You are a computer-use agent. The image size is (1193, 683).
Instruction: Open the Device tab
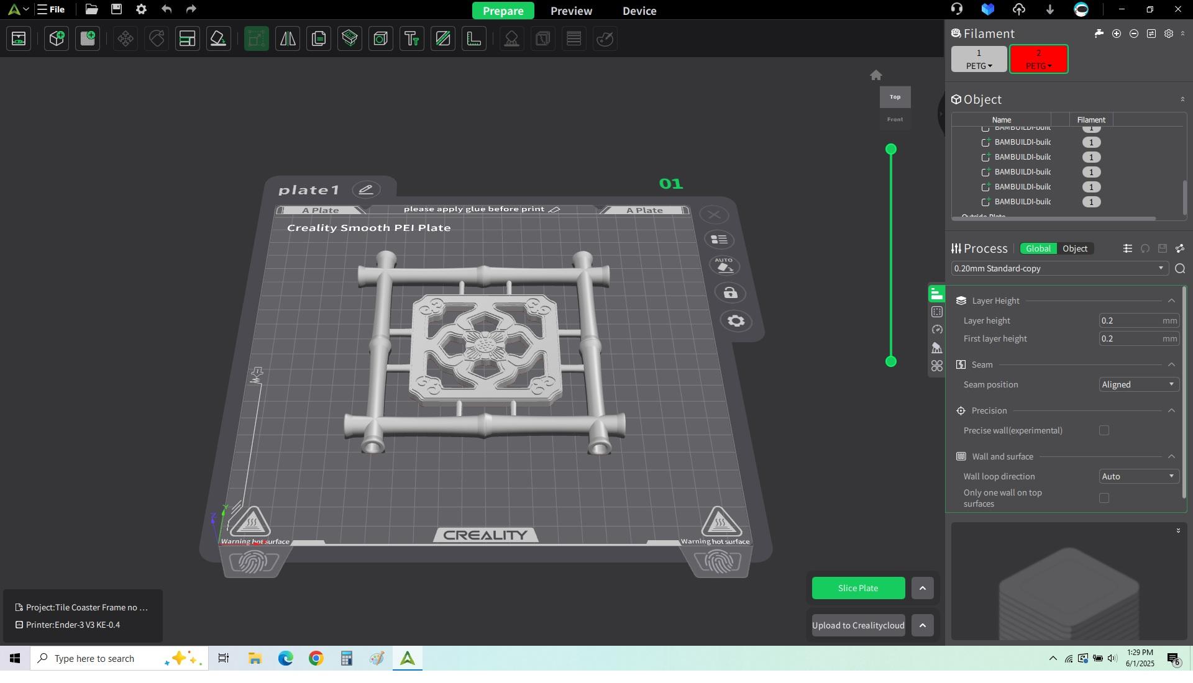(x=639, y=11)
